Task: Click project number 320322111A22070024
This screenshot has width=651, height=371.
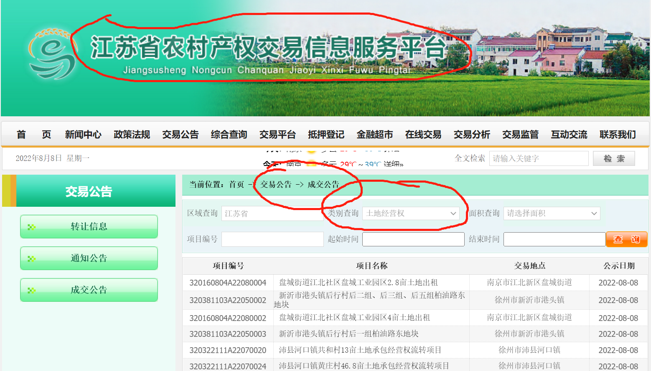Action: click(228, 366)
